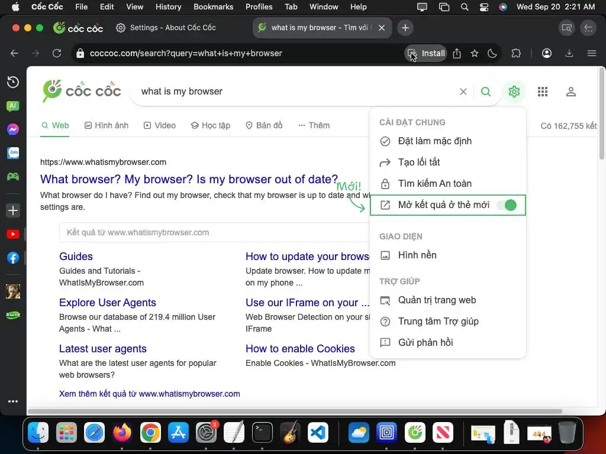Image resolution: width=606 pixels, height=454 pixels.
Task: Select 'Đặt làm mặc định' option
Action: pyautogui.click(x=447, y=141)
